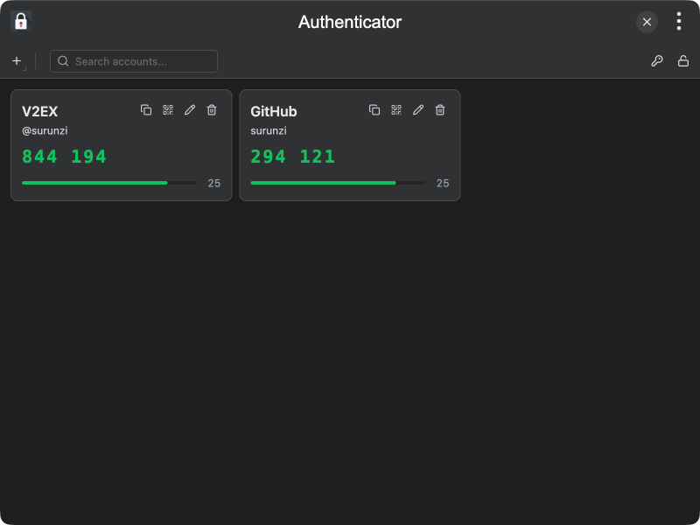Image resolution: width=700 pixels, height=525 pixels.
Task: Add a new account with plus button
Action: (x=17, y=61)
